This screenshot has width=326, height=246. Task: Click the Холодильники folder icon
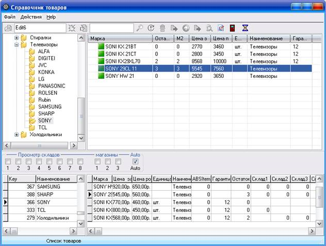tap(24, 135)
